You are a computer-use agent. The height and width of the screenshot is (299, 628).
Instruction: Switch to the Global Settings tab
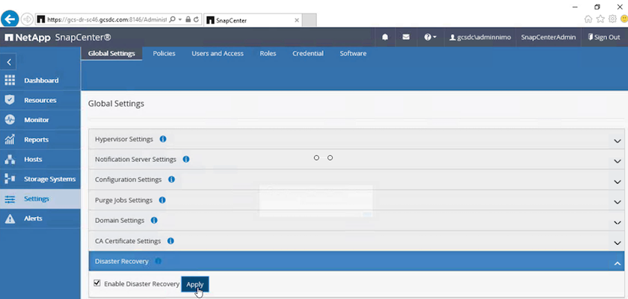coord(111,54)
